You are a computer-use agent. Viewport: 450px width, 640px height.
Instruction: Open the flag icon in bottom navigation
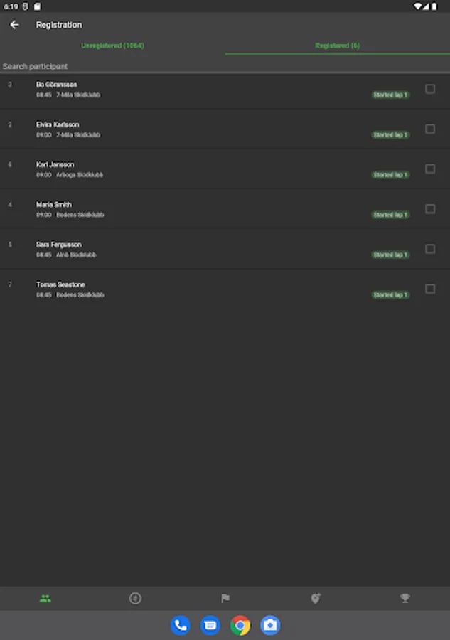click(x=225, y=599)
